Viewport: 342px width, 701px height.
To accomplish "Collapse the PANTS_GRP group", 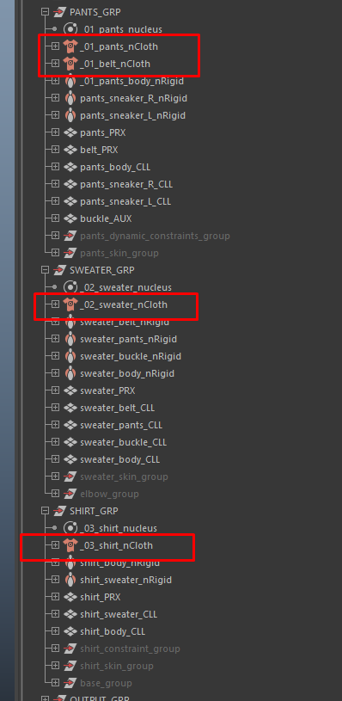I will tap(45, 12).
